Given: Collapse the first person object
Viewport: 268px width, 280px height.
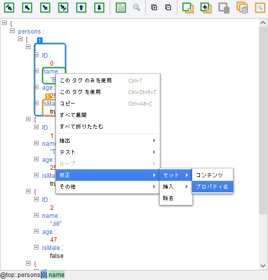Looking at the screenshot, I should tap(28, 47).
